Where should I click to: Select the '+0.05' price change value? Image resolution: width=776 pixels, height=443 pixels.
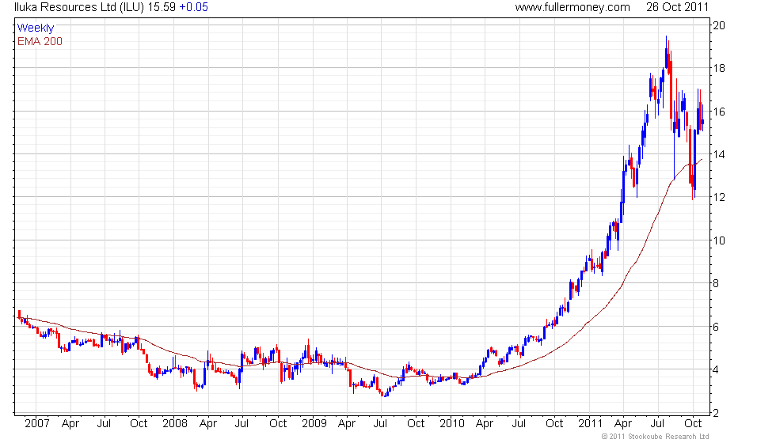(193, 7)
